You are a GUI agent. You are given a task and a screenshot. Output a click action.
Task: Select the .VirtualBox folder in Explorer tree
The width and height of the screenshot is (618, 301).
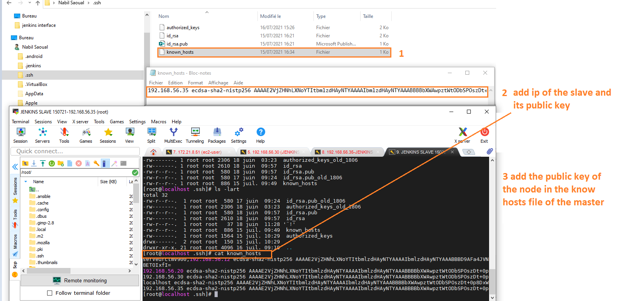[36, 84]
